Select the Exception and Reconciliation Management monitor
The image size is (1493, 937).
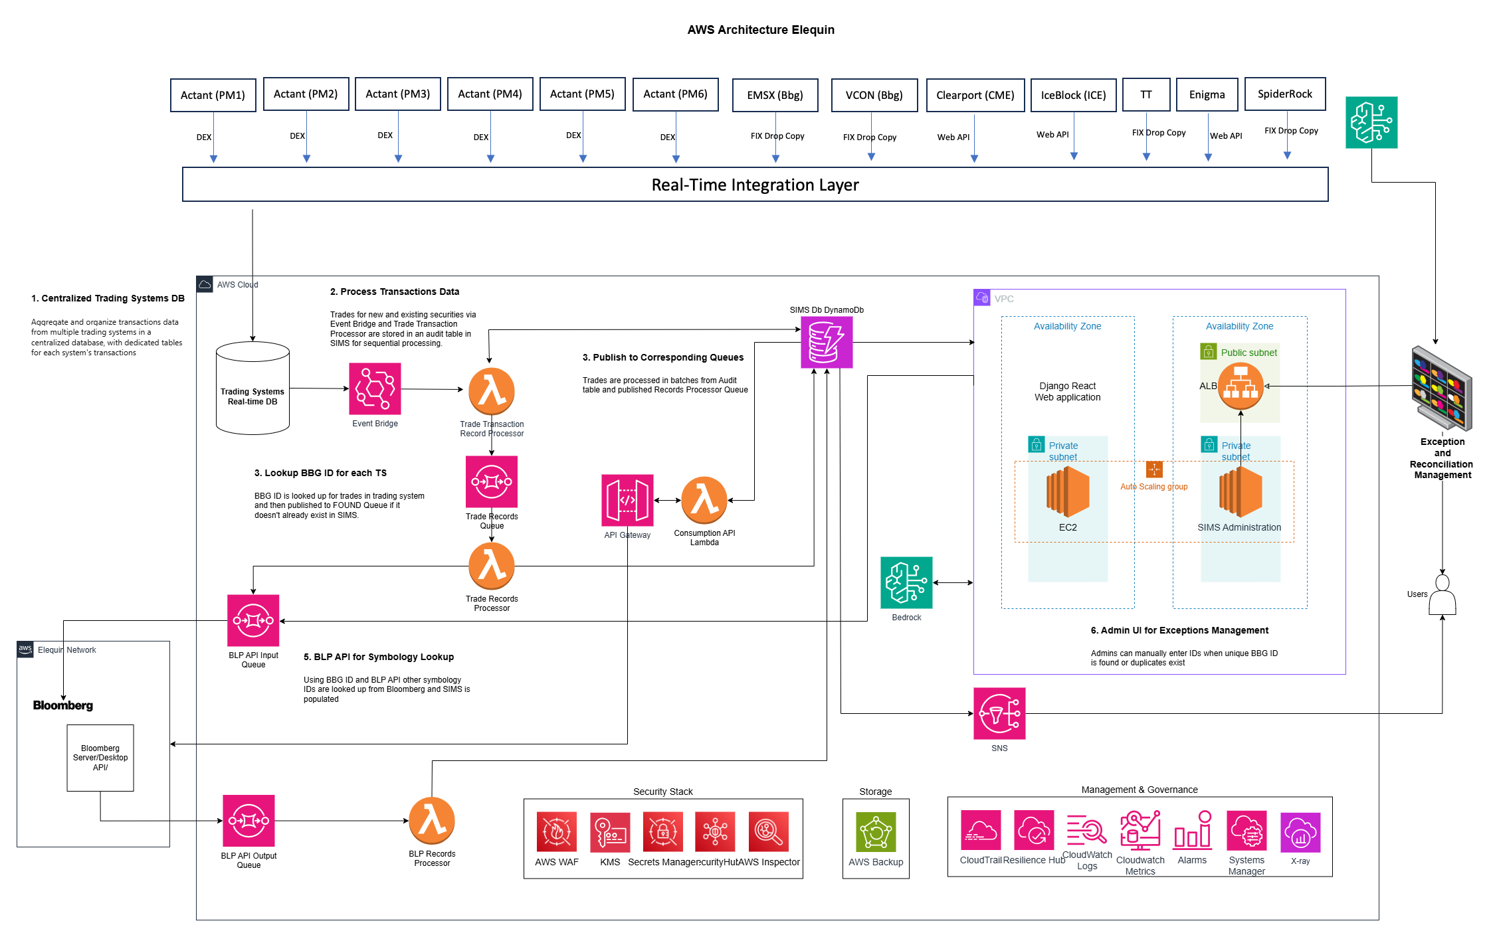point(1441,388)
